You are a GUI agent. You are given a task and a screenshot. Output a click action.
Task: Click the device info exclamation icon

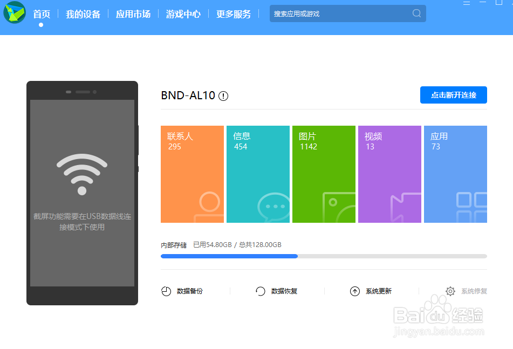(223, 96)
